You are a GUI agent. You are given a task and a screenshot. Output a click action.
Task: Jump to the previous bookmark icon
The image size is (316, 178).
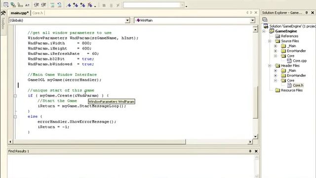click(x=82, y=5)
